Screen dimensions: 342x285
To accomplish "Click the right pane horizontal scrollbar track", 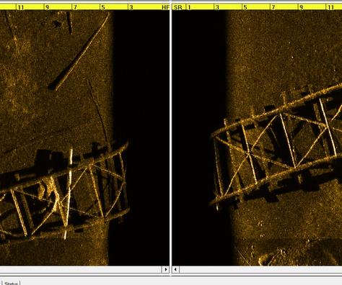I will click(260, 269).
